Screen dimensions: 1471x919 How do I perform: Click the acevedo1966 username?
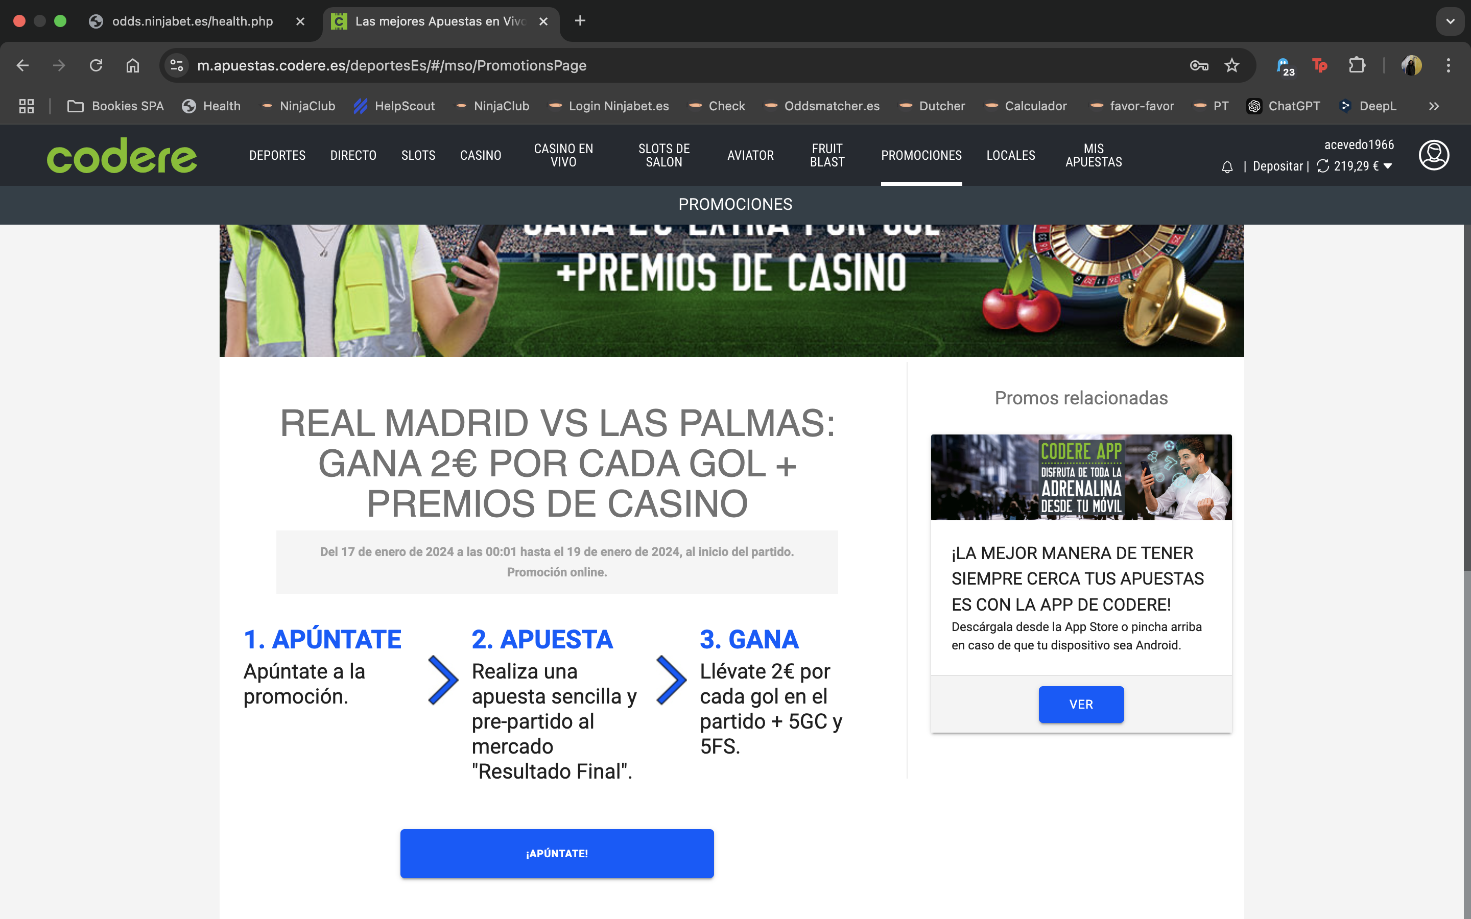tap(1359, 144)
